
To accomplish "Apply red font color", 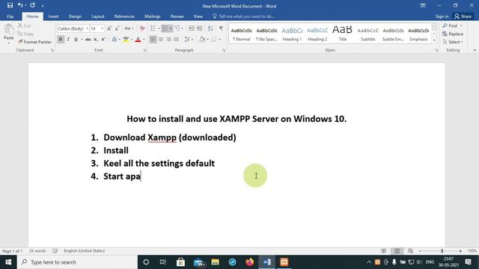I will click(138, 40).
